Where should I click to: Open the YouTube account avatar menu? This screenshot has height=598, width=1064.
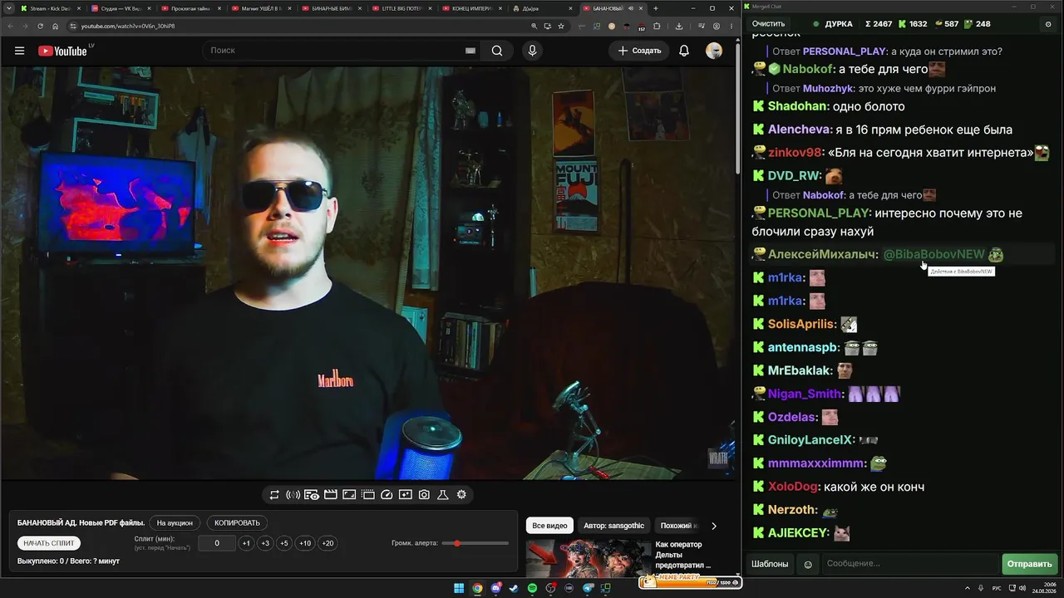coord(714,51)
